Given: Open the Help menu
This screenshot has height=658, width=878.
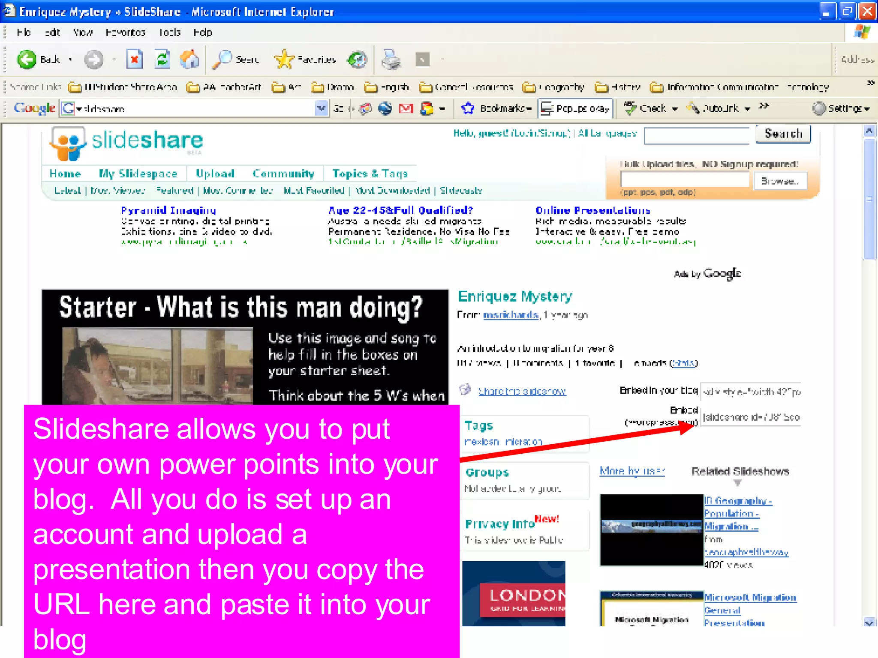Looking at the screenshot, I should pos(203,33).
